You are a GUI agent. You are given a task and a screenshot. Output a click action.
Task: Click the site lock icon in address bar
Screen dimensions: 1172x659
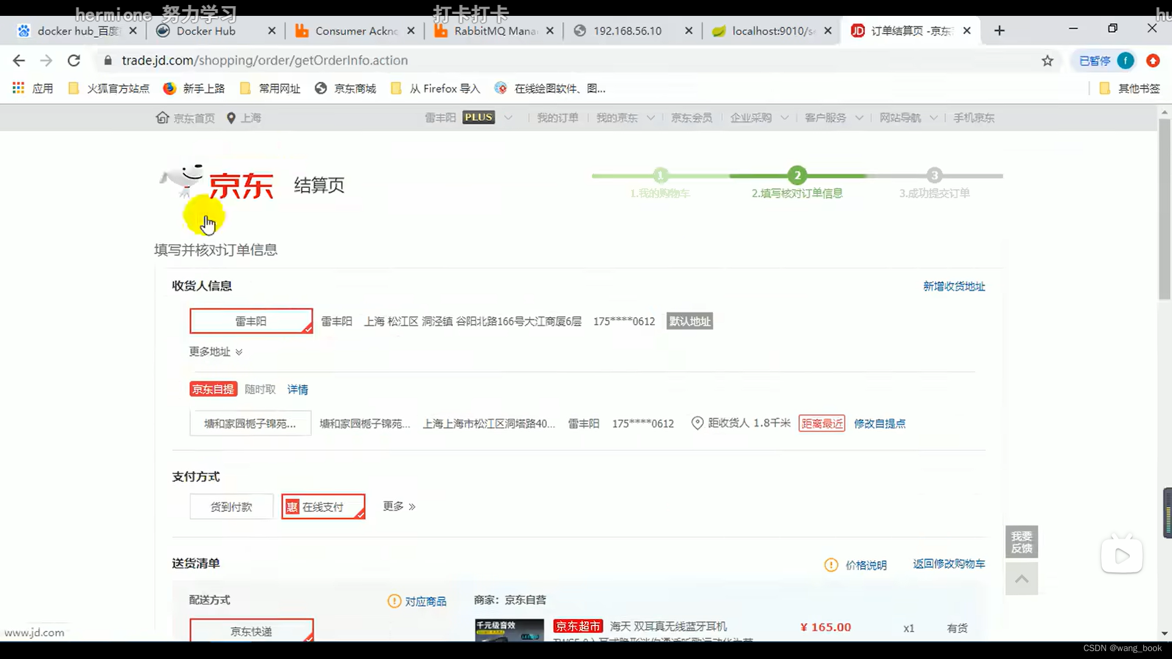pyautogui.click(x=108, y=60)
